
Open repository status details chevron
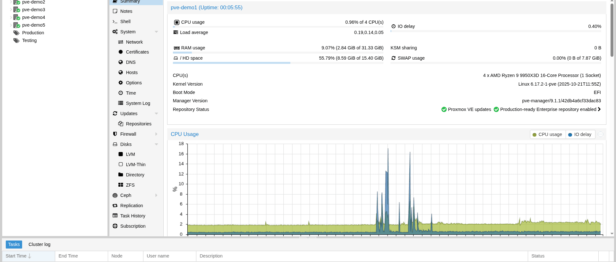(599, 109)
